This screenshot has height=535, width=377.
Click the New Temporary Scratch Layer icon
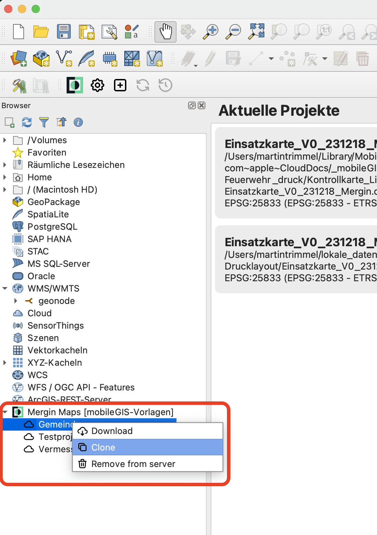click(x=110, y=58)
